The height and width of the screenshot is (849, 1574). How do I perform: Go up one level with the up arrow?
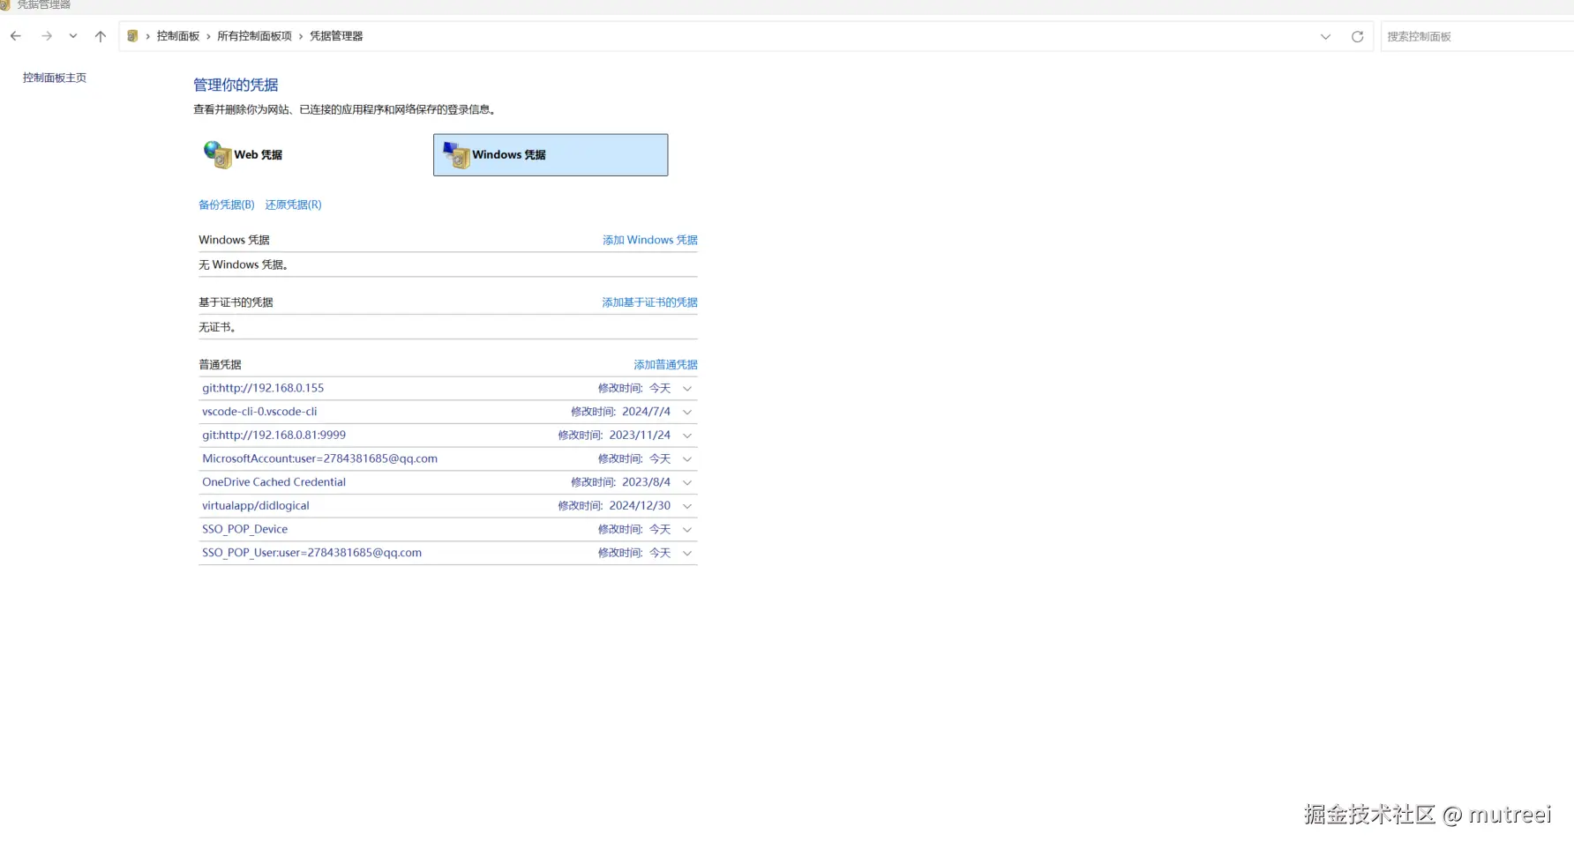[101, 36]
